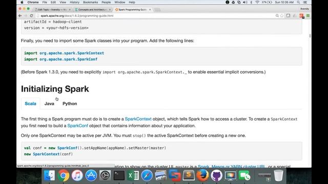Open a new tab with the new-tab button
Image resolution: width=328 pixels, height=184 pixels.
(157, 10)
